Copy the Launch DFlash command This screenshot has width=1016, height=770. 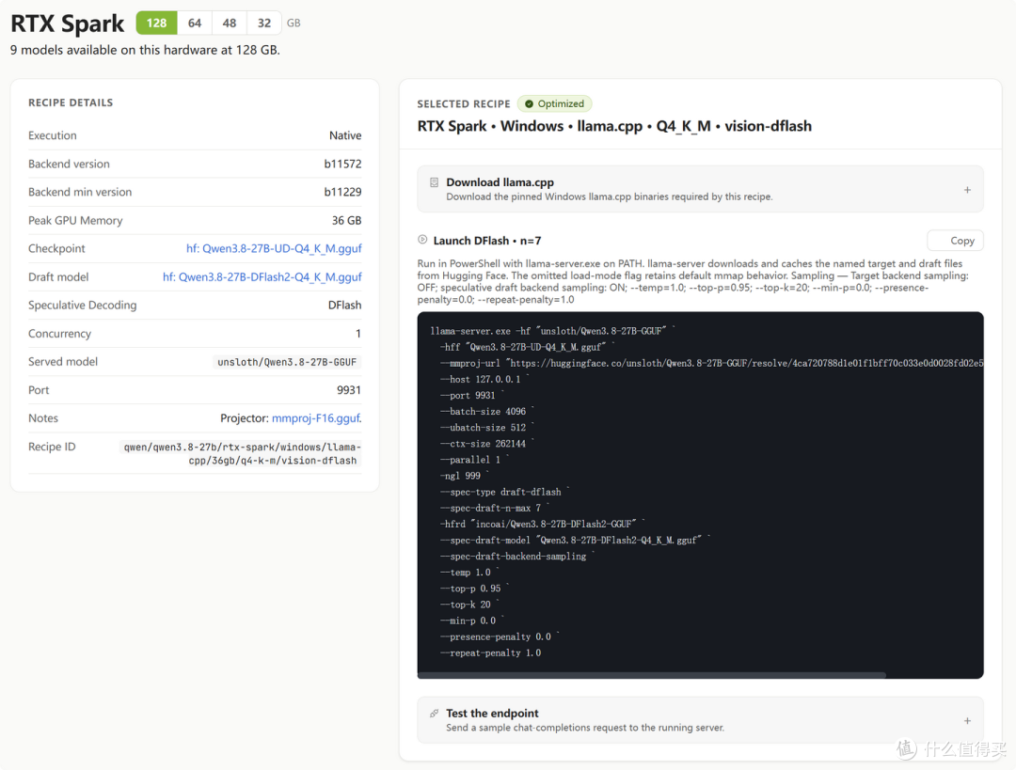pyautogui.click(x=955, y=241)
